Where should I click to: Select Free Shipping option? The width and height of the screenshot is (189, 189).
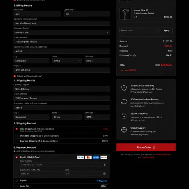[17, 129]
